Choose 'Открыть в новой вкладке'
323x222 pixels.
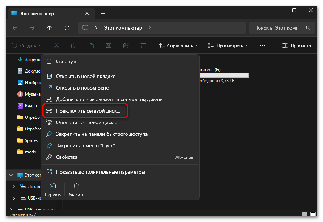pos(120,76)
